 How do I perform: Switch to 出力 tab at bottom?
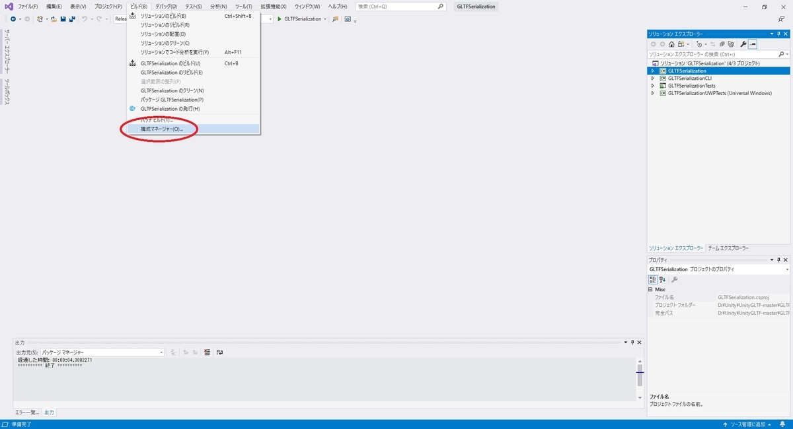point(50,412)
